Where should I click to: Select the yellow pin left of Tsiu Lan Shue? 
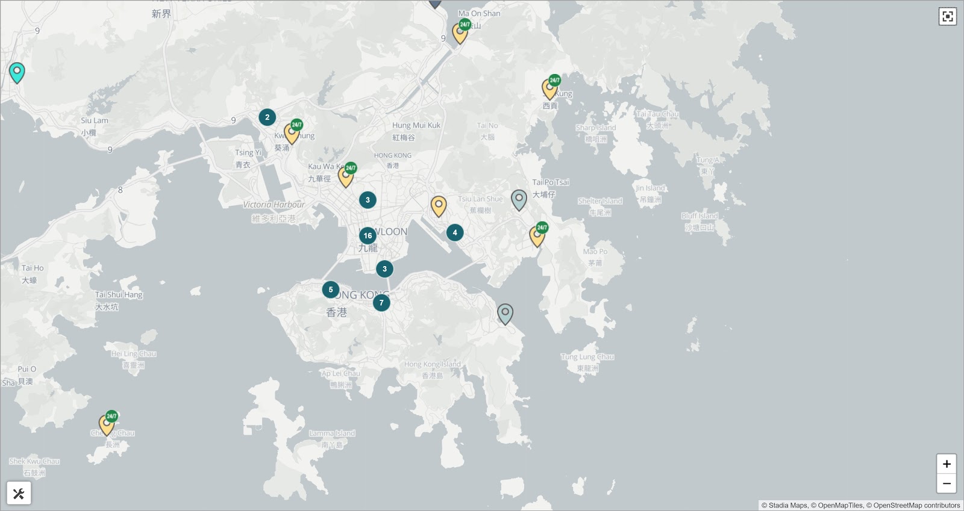[439, 206]
